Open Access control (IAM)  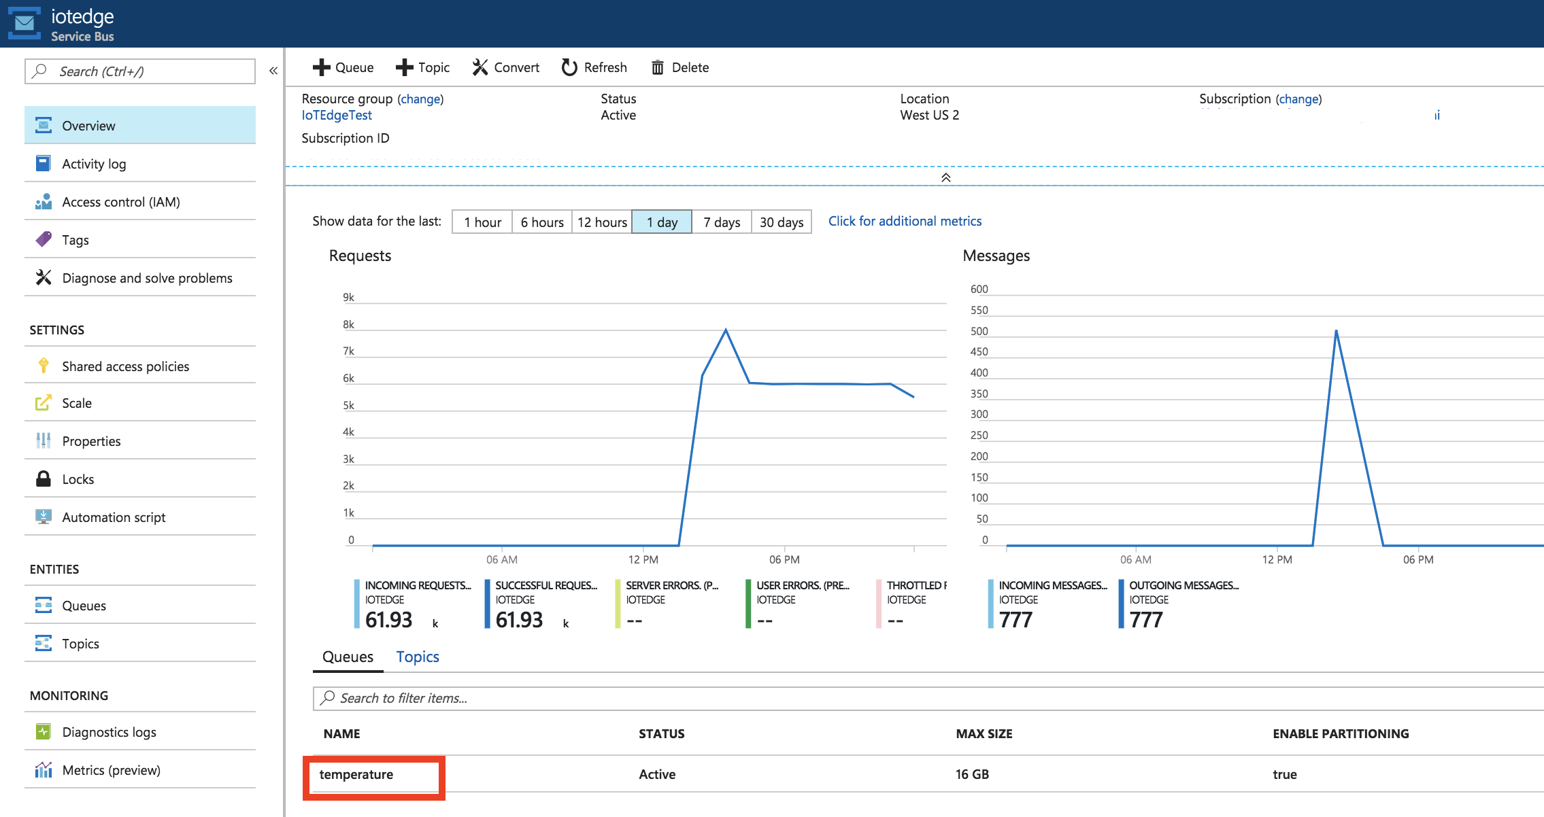140,202
